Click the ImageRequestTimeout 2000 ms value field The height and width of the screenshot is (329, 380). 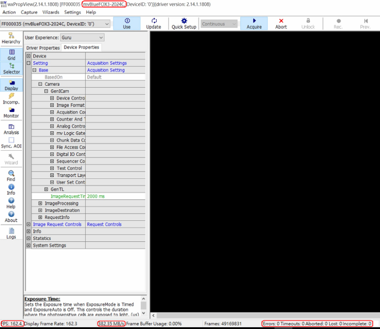pyautogui.click(x=115, y=196)
